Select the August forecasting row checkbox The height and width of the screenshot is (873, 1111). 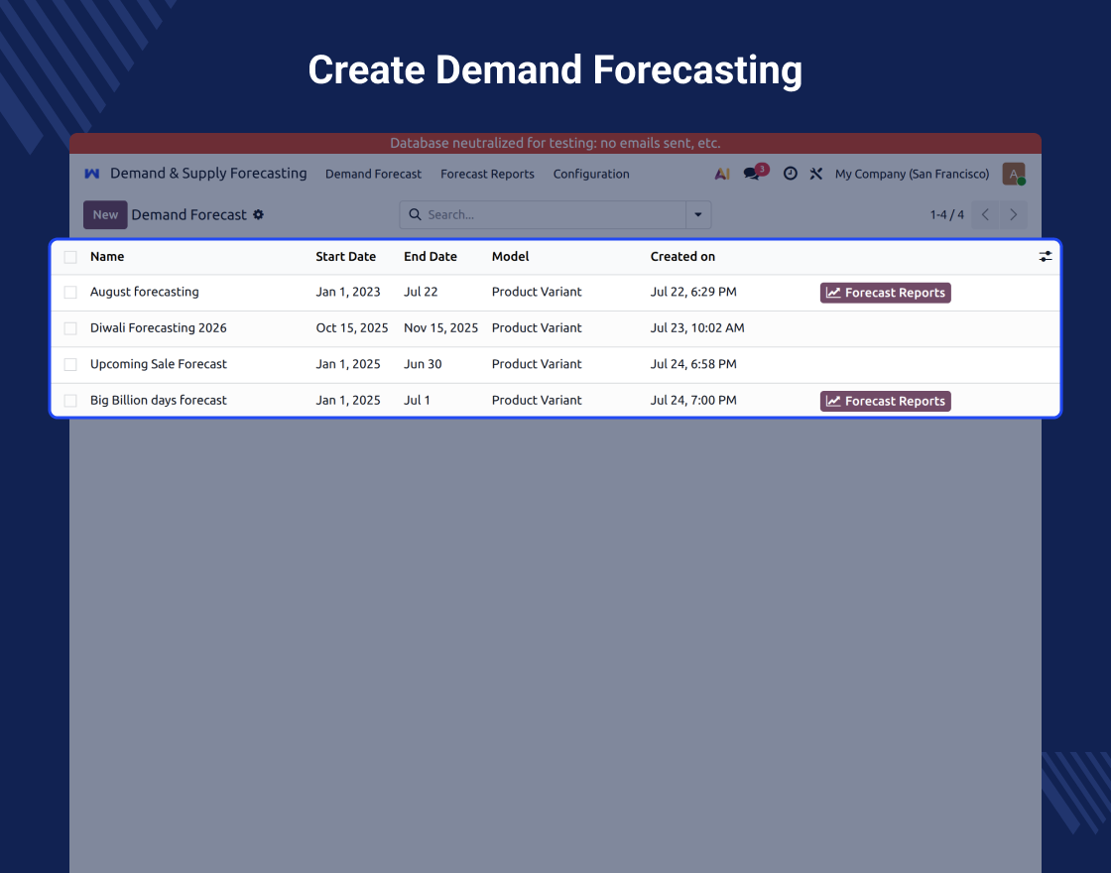[x=70, y=292]
